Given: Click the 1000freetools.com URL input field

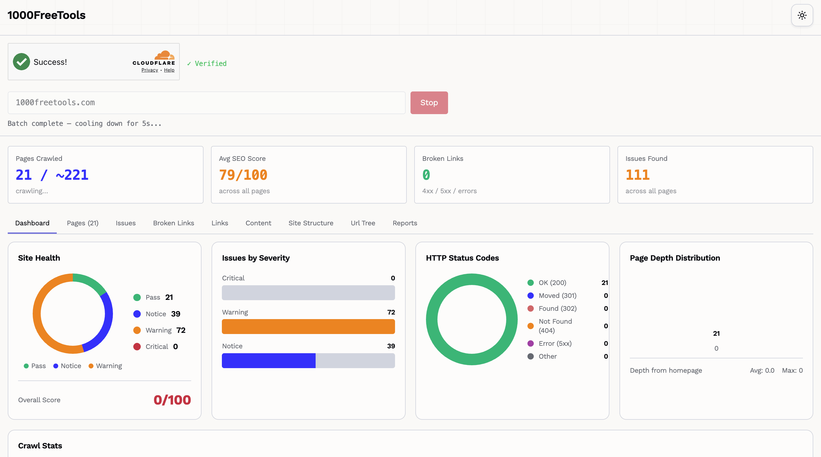Looking at the screenshot, I should coord(206,103).
